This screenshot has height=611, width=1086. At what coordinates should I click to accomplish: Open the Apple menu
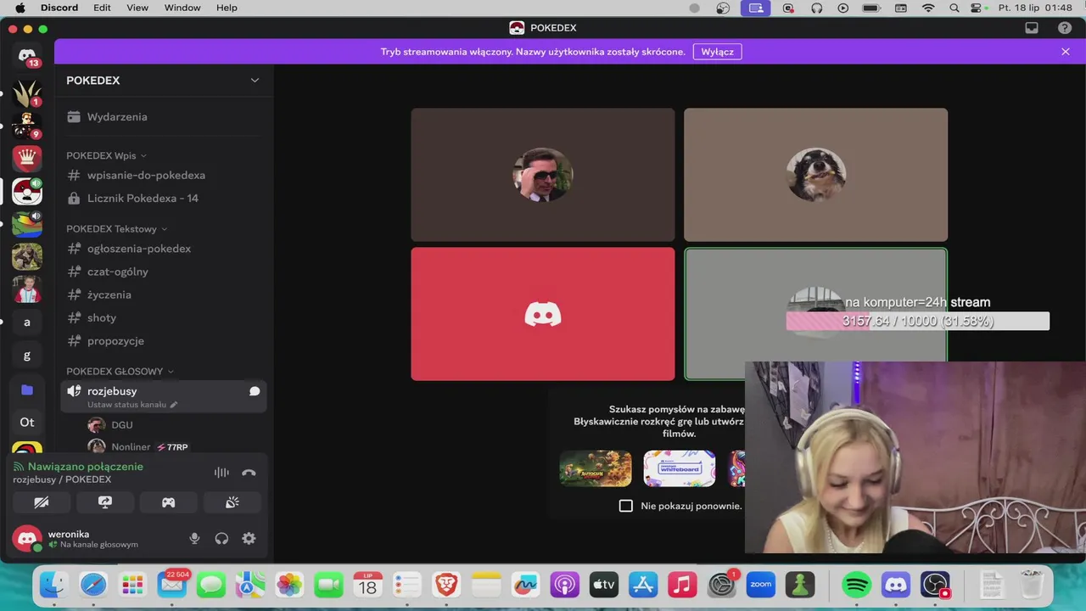coord(20,8)
